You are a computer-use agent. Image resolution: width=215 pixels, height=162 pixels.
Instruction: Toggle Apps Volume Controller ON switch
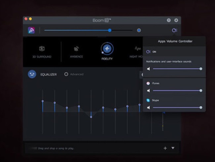[148, 52]
